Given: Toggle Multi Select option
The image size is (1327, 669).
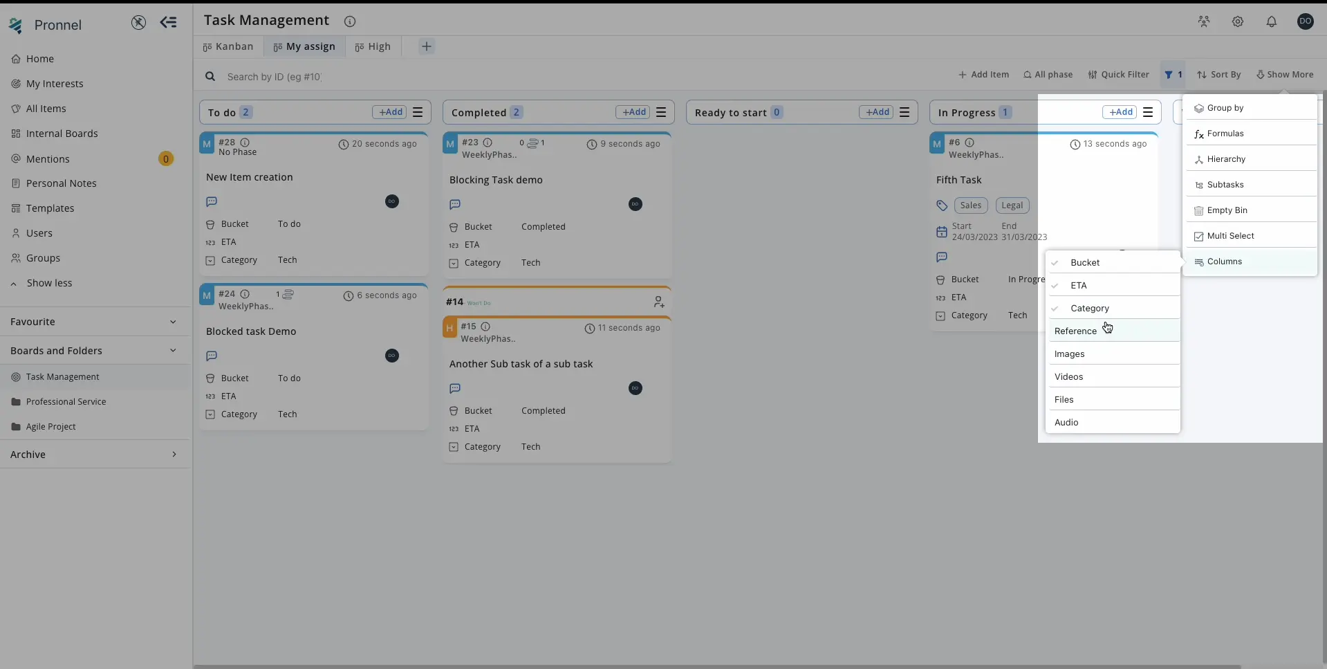Looking at the screenshot, I should (1251, 236).
